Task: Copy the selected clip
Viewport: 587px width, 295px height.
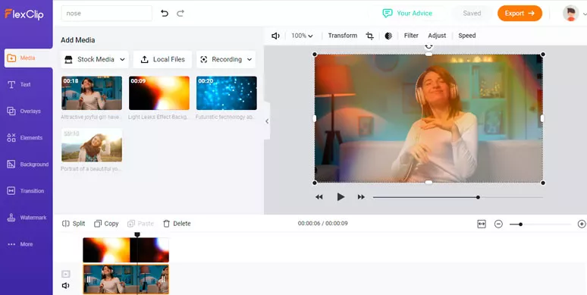Action: tap(106, 224)
